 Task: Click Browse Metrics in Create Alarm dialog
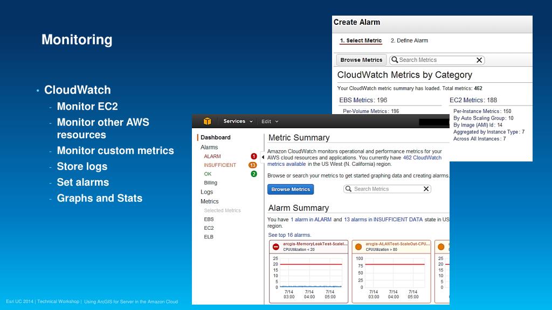361,60
